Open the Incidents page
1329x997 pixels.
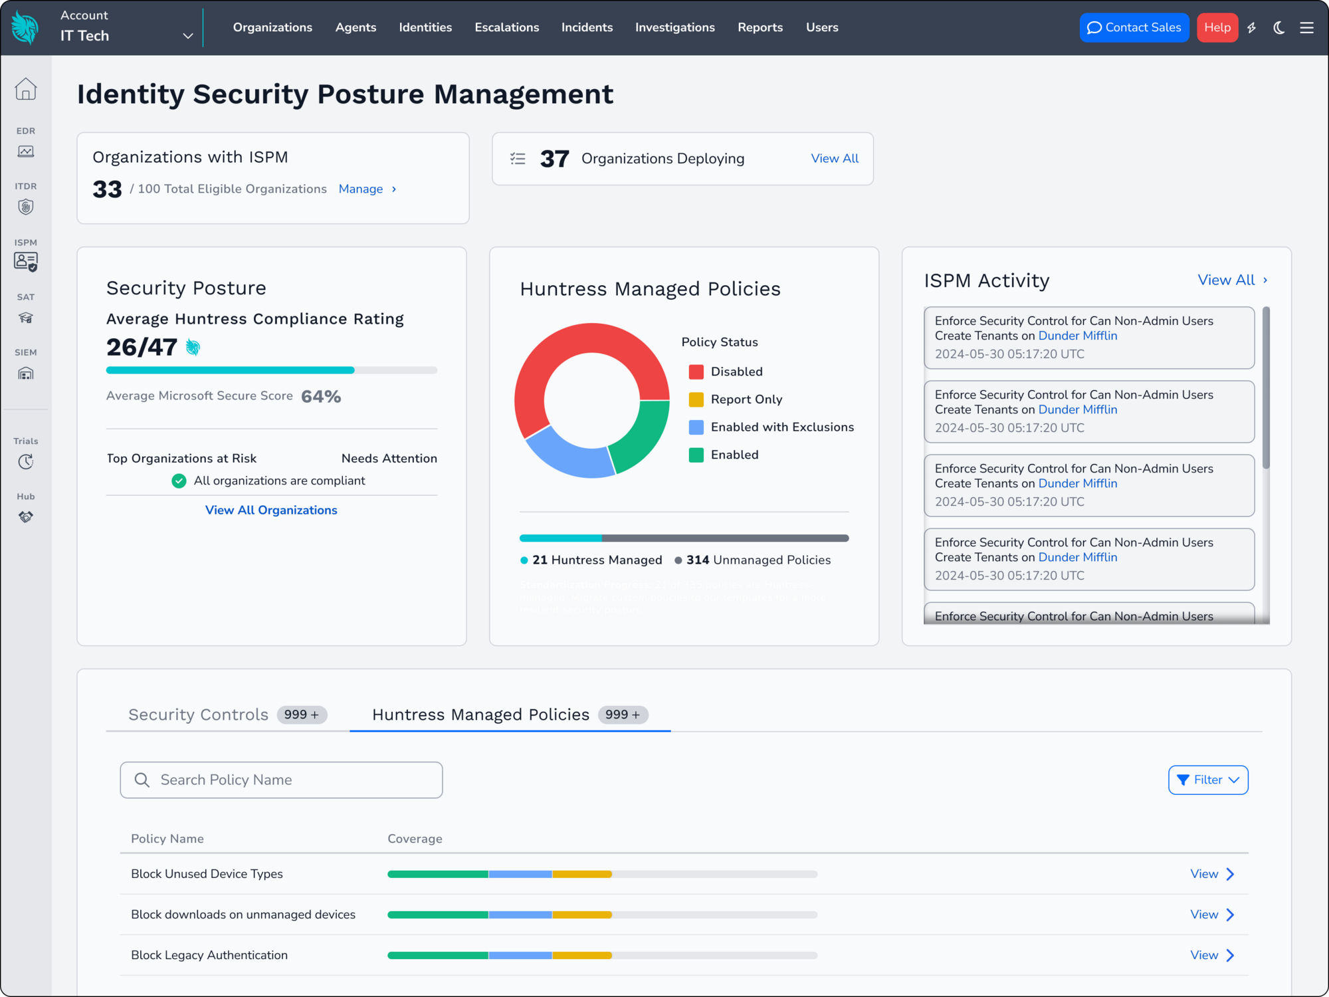(x=587, y=28)
